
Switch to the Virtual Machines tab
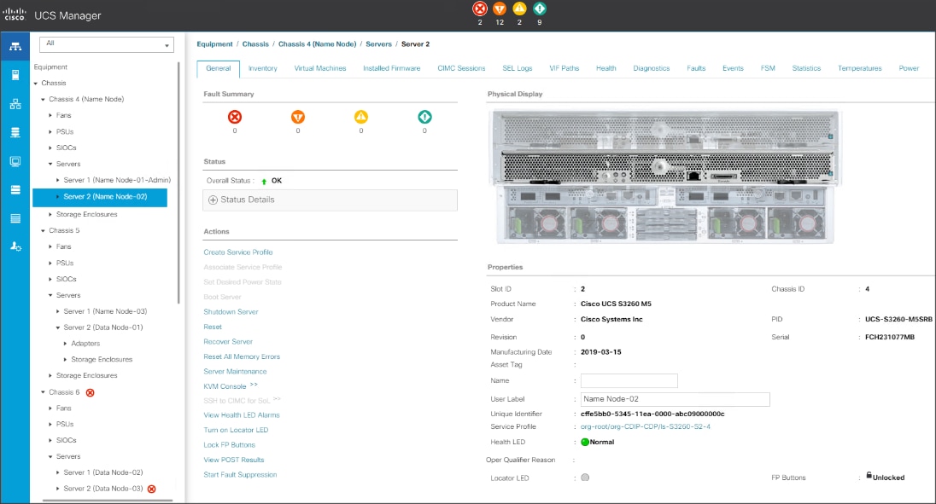point(320,68)
